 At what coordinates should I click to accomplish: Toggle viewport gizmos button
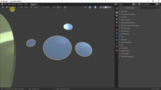coord(90,7)
